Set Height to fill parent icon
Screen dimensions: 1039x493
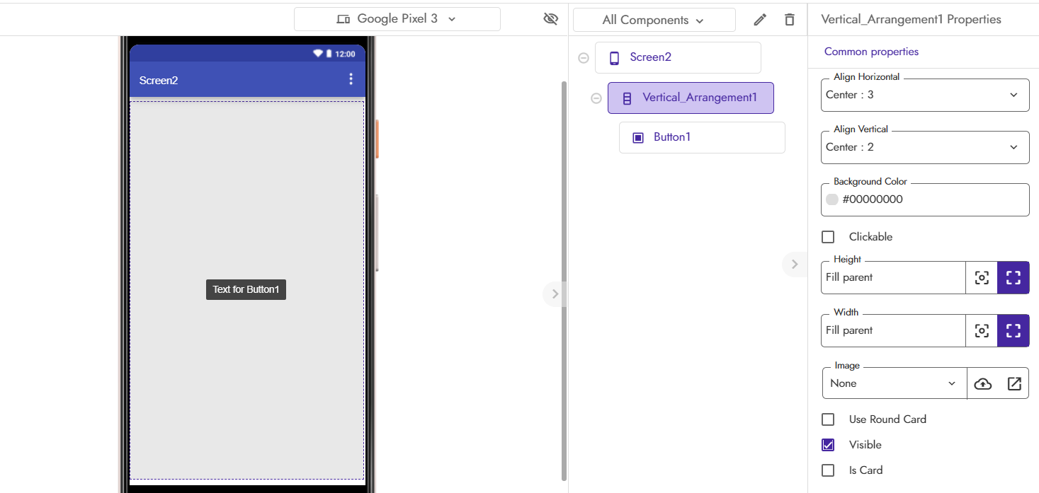click(x=1014, y=277)
